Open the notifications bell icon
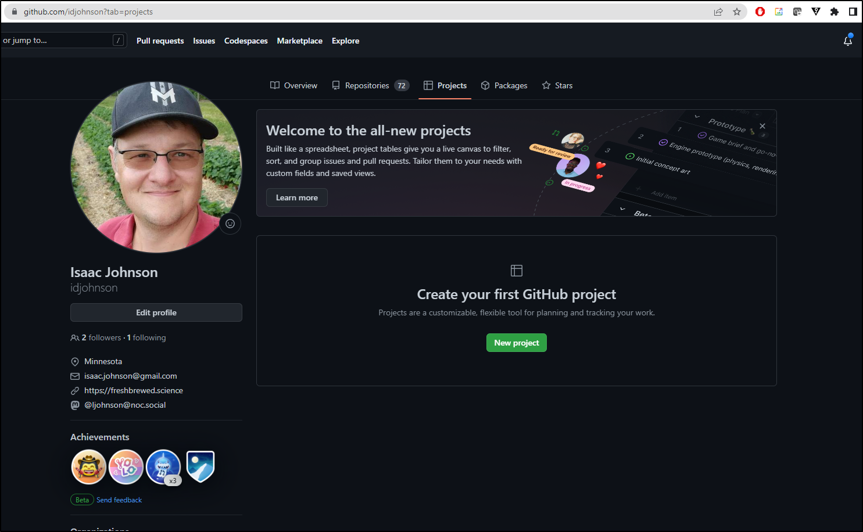Viewport: 863px width, 532px height. coord(848,41)
